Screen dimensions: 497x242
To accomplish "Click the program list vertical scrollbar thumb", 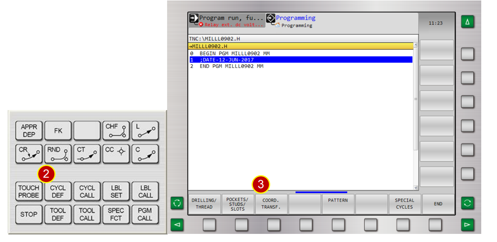I will (x=416, y=100).
